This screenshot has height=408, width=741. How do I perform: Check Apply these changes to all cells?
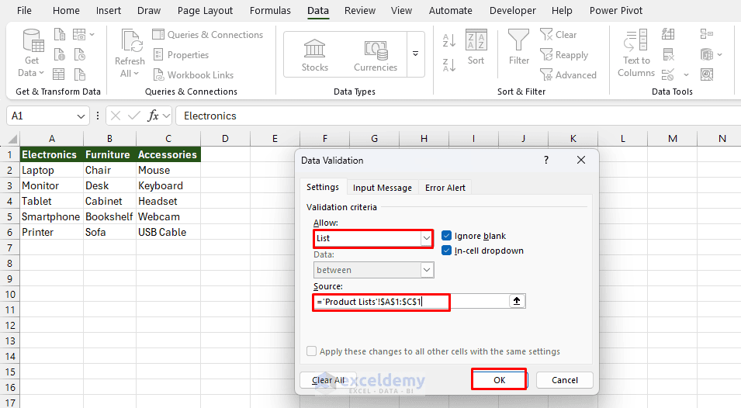(x=311, y=351)
